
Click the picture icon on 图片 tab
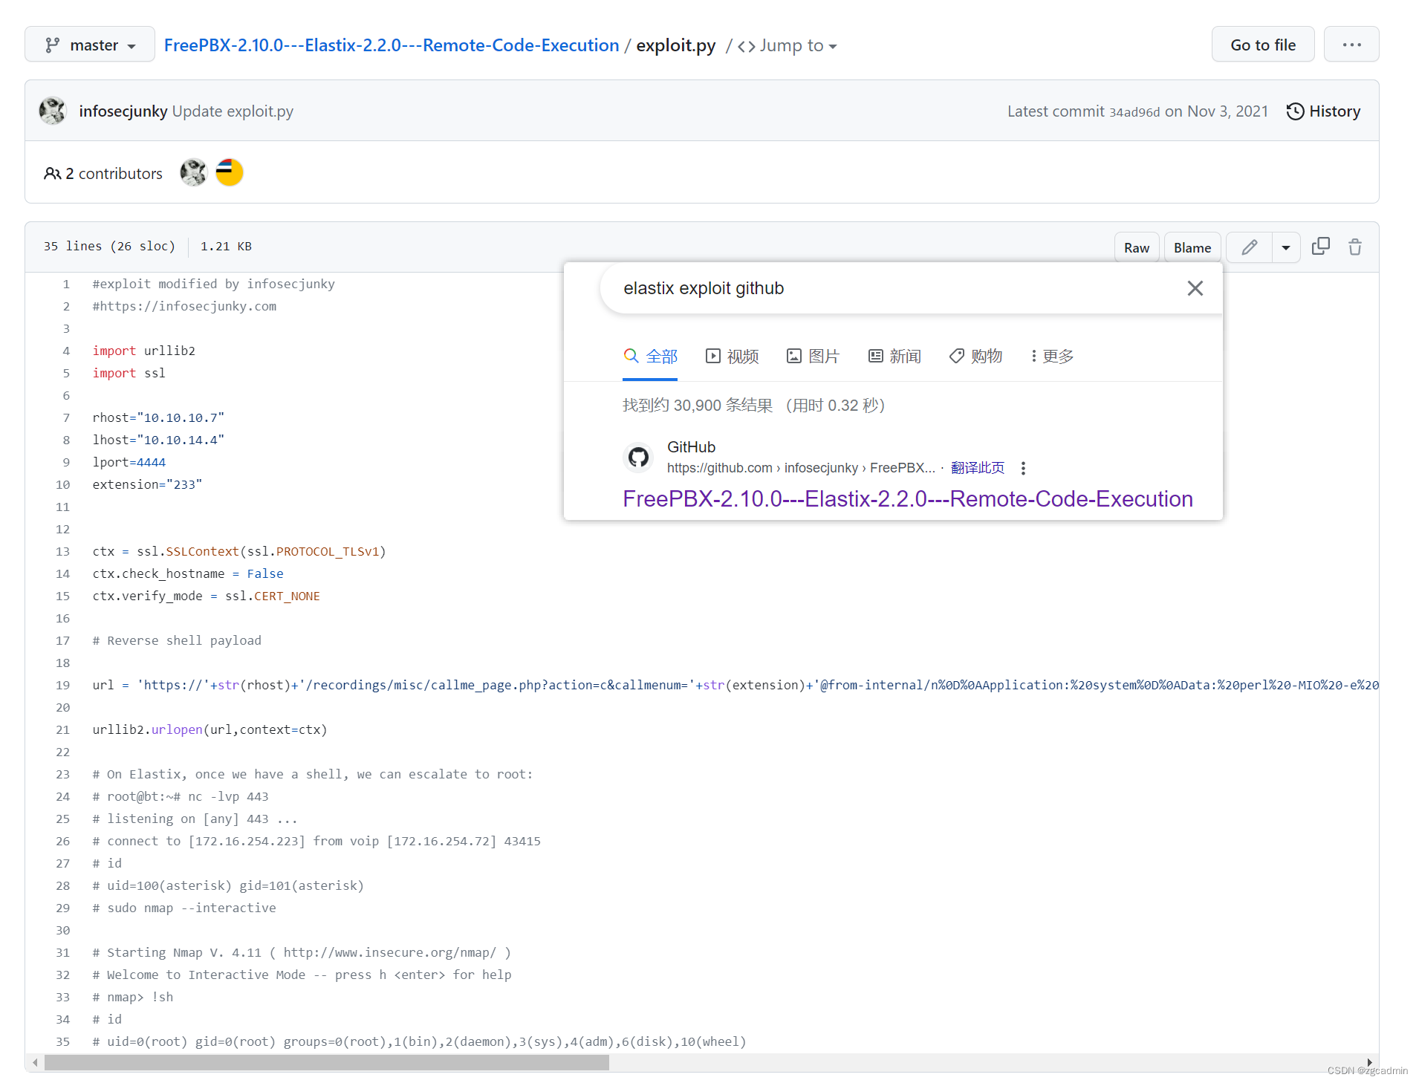794,356
